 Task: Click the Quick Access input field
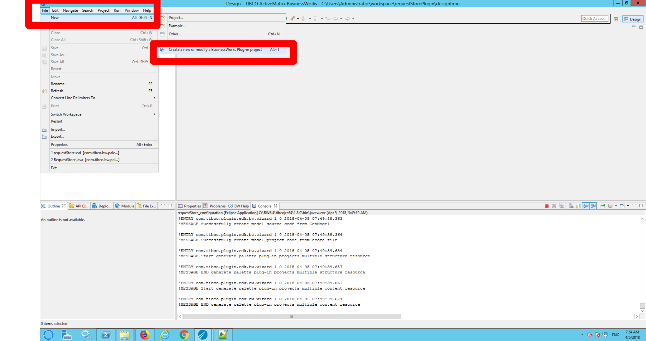pyautogui.click(x=595, y=19)
